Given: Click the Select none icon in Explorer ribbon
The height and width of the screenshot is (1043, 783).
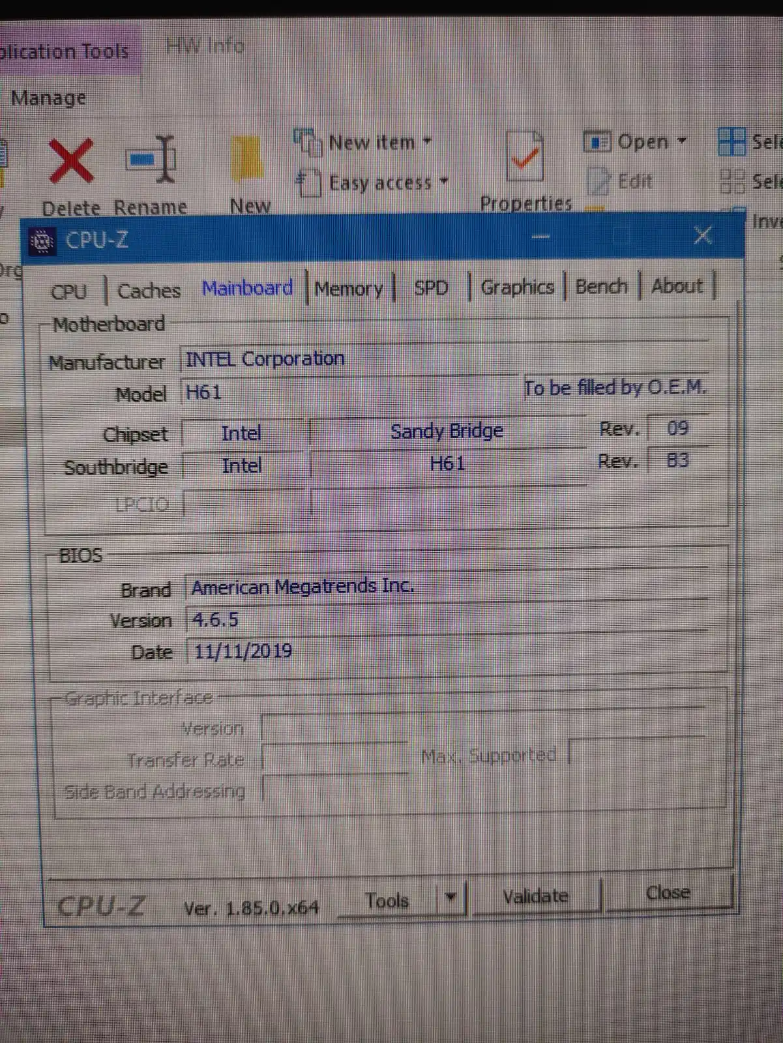Looking at the screenshot, I should (732, 181).
